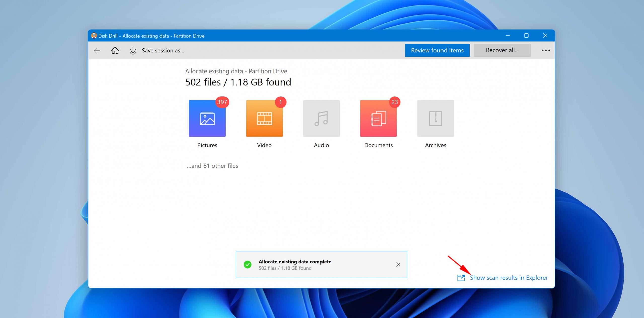The height and width of the screenshot is (318, 644).
Task: Open the Pictures category tile
Action: pos(207,118)
